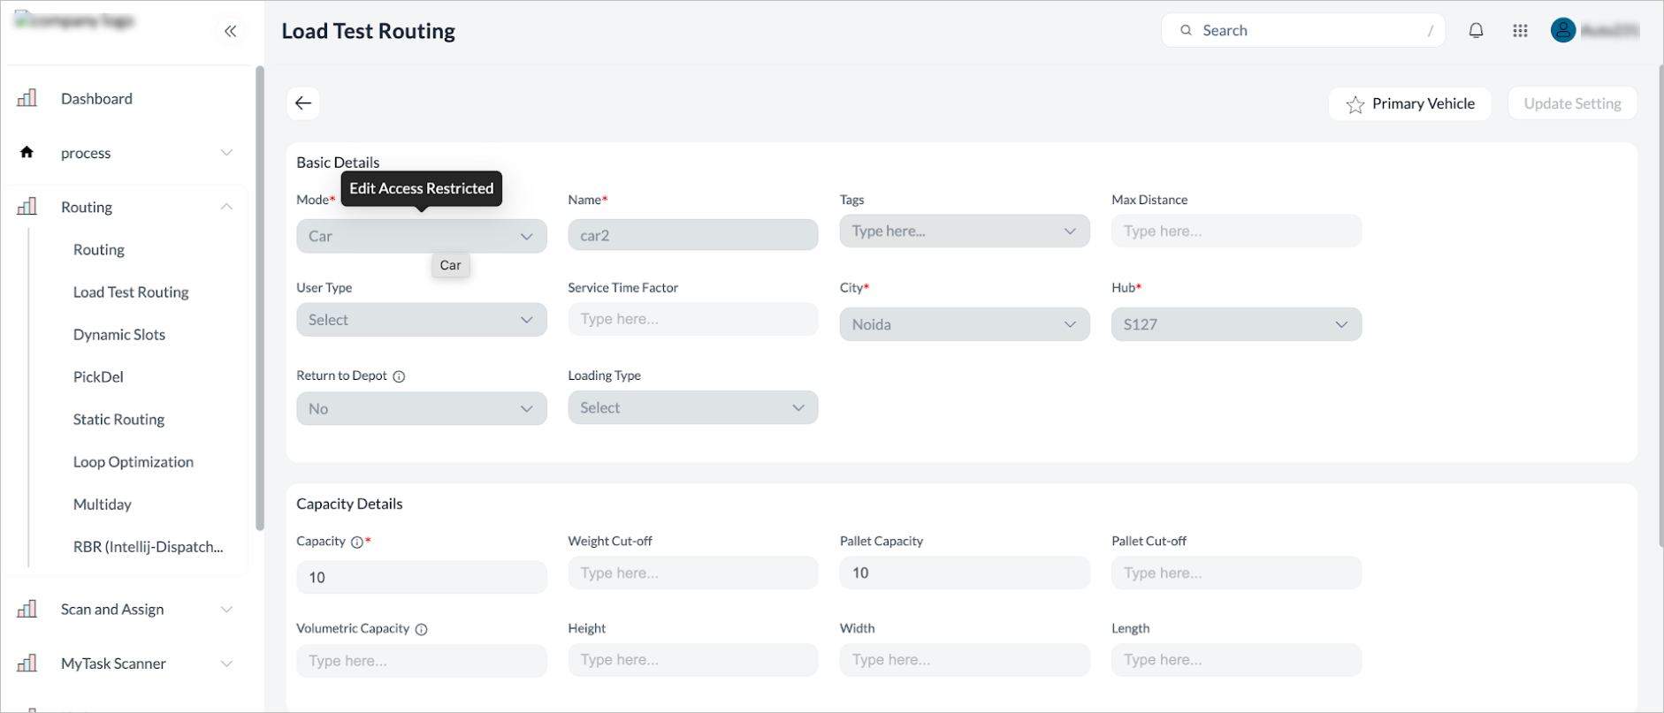Click the Dashboard bar chart icon
The height and width of the screenshot is (713, 1664).
click(x=27, y=98)
